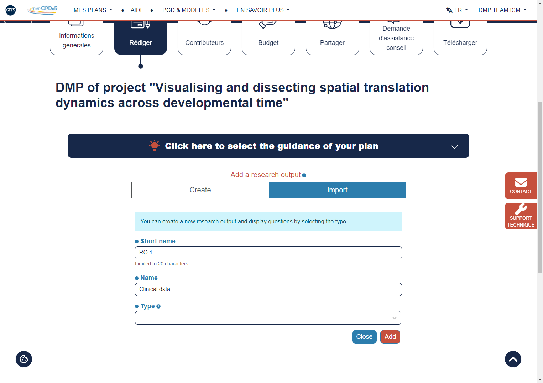543x383 pixels.
Task: Expand PGD & MODÈLES dropdown
Action: point(189,10)
